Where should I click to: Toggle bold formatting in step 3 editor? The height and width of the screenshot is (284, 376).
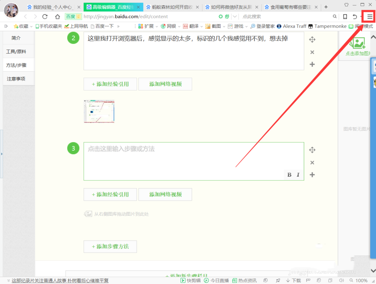[289, 174]
